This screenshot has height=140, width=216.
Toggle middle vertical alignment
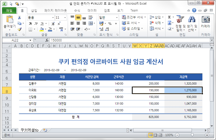coord(78,17)
